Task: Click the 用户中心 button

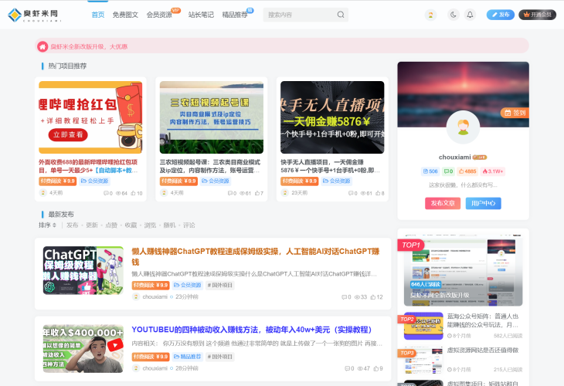Action: coord(483,203)
